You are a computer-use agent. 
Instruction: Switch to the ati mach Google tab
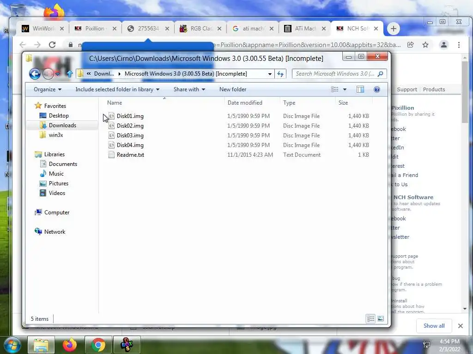click(253, 29)
